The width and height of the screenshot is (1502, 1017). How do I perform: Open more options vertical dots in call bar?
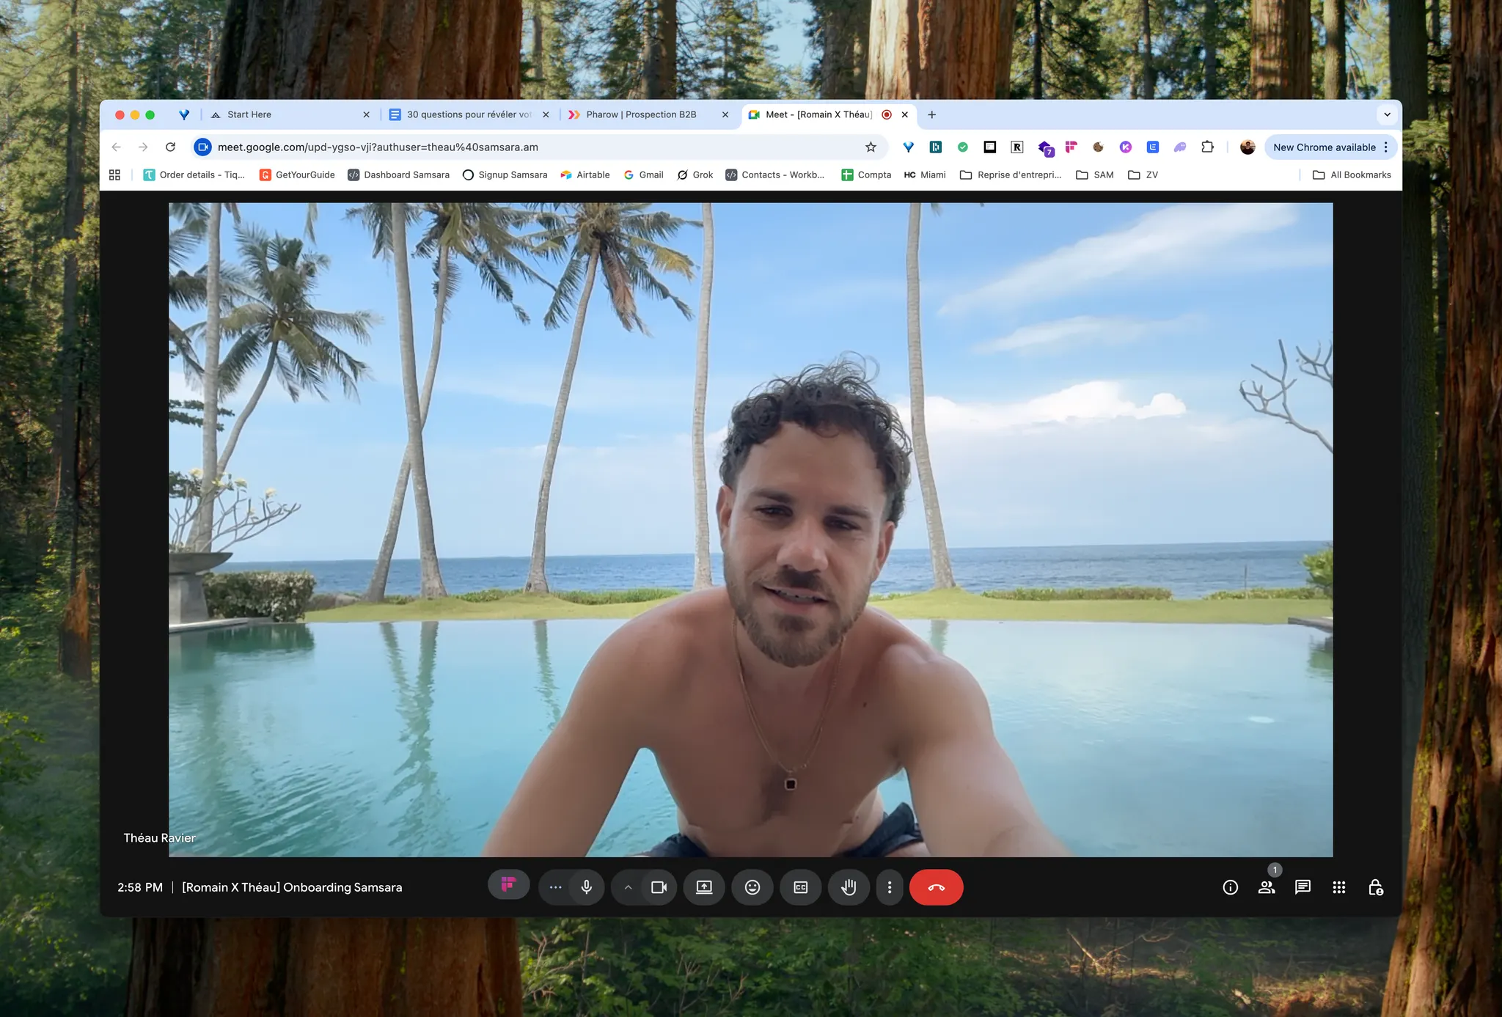click(890, 887)
